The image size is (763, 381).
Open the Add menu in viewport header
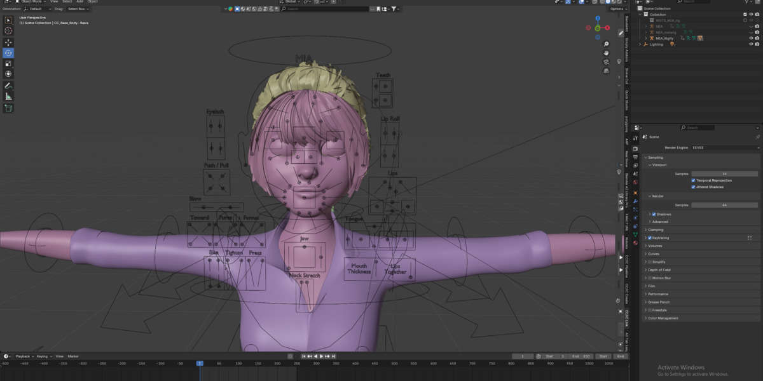click(x=79, y=1)
